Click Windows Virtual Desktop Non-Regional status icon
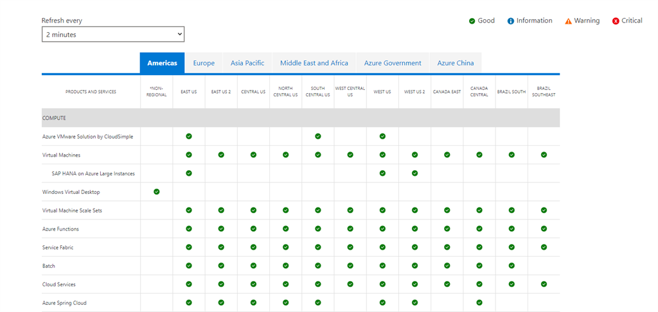658x312 pixels. (157, 192)
